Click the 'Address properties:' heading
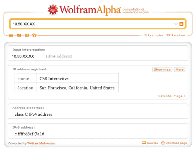 28,108
